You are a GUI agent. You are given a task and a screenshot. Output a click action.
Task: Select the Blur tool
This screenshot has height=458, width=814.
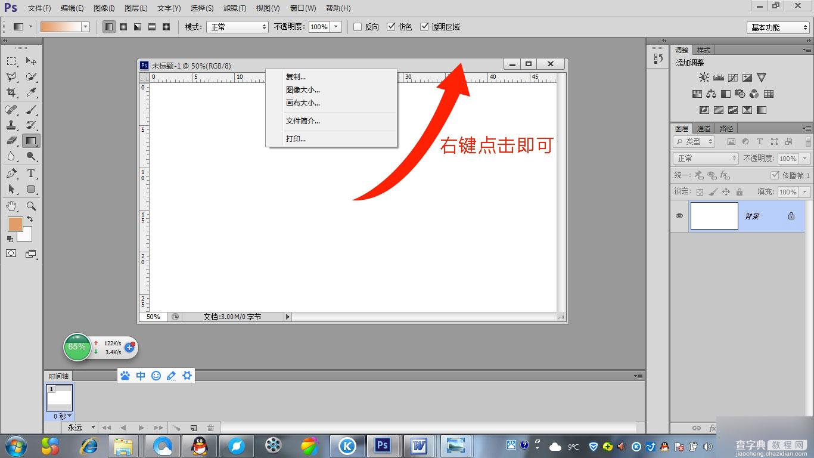pyautogui.click(x=11, y=156)
